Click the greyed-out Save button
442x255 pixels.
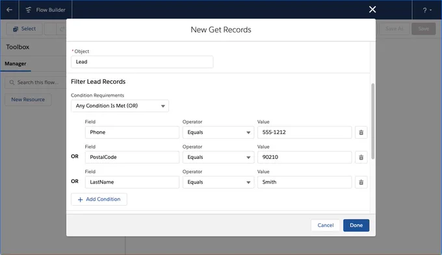pos(423,29)
